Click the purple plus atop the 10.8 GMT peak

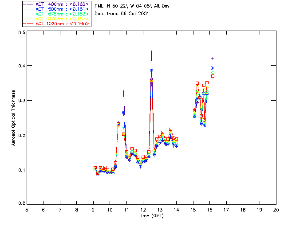(x=123, y=92)
